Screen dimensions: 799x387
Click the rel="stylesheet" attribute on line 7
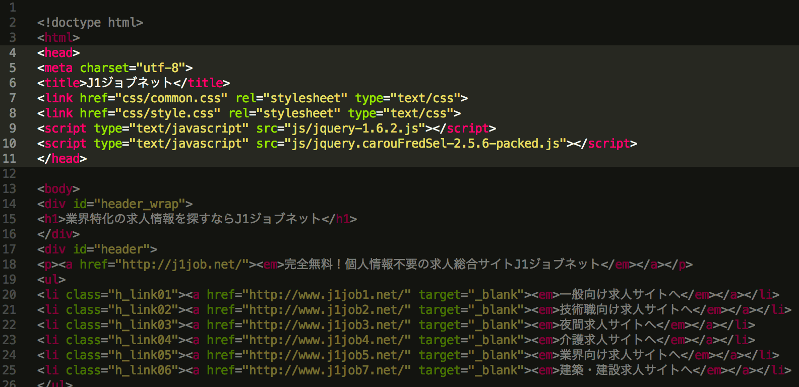(x=291, y=98)
